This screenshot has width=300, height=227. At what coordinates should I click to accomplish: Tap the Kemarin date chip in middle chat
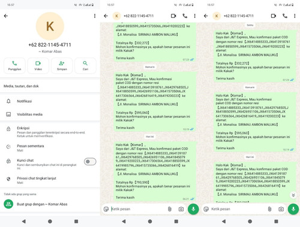pyautogui.click(x=150, y=67)
